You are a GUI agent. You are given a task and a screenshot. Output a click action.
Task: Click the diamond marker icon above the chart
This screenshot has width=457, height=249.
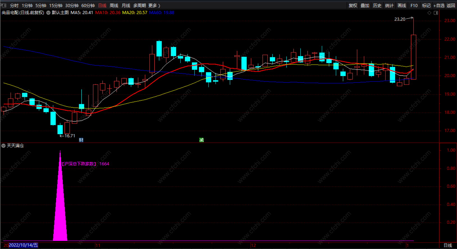click(429, 13)
